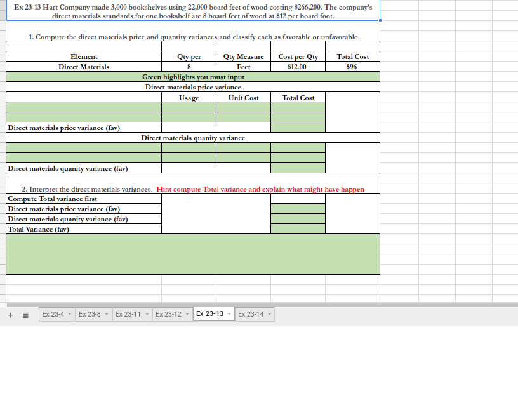This screenshot has width=518, height=401.
Task: Open dropdown arrow on Ex 23-14 tab
Action: (270, 314)
